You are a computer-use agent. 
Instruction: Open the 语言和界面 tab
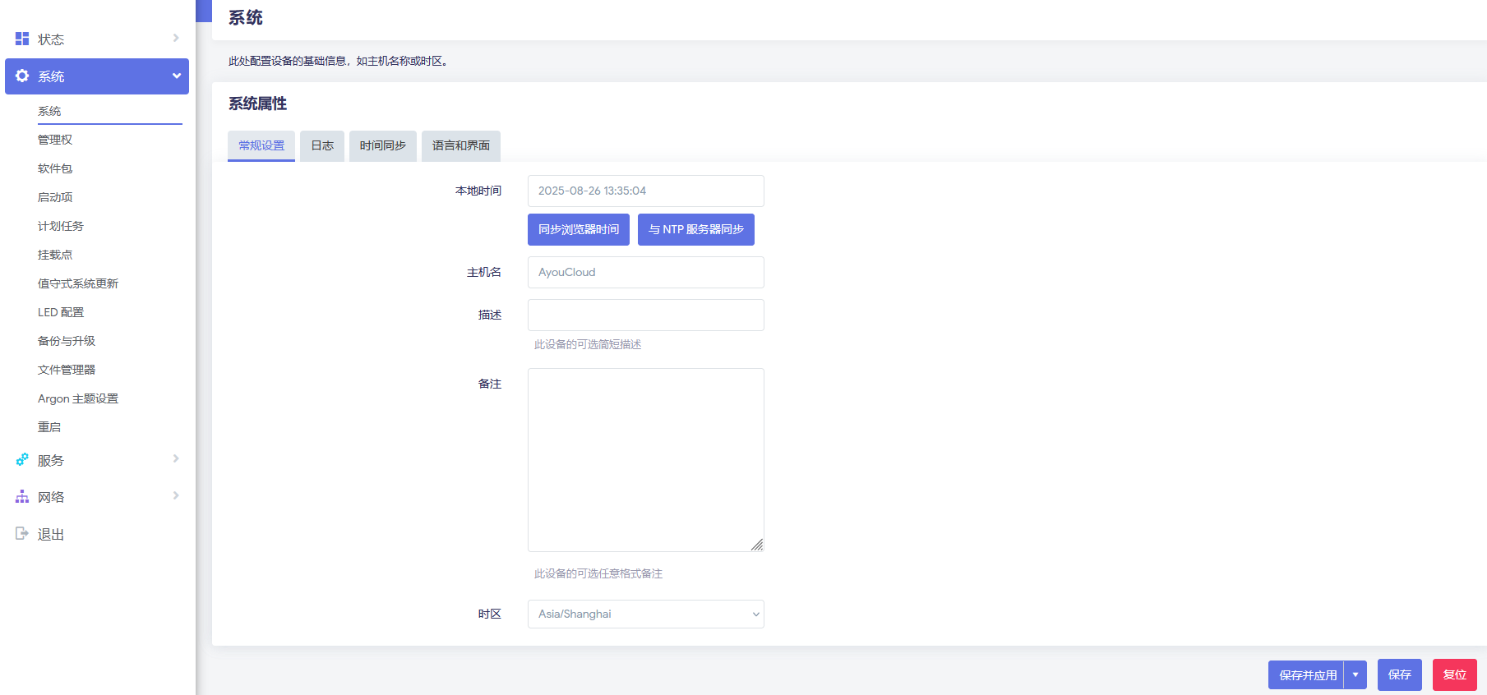click(x=460, y=145)
